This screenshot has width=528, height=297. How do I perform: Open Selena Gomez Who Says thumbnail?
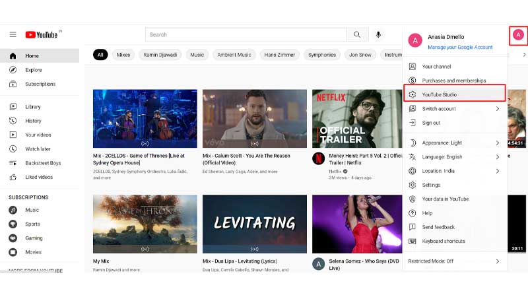pos(357,224)
